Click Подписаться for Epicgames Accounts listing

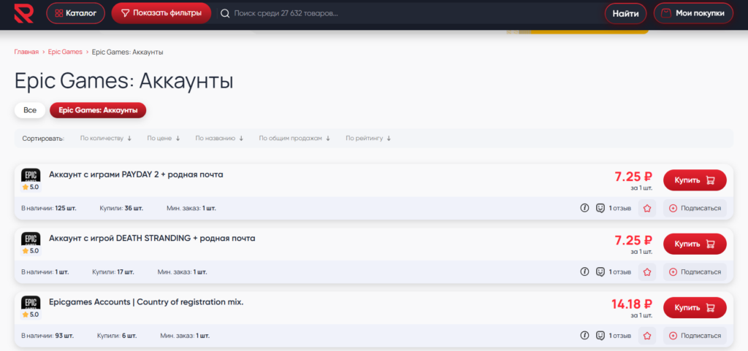695,336
